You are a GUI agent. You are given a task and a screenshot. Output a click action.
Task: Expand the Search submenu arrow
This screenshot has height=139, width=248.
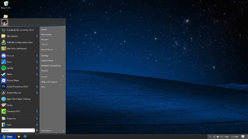pos(64,77)
